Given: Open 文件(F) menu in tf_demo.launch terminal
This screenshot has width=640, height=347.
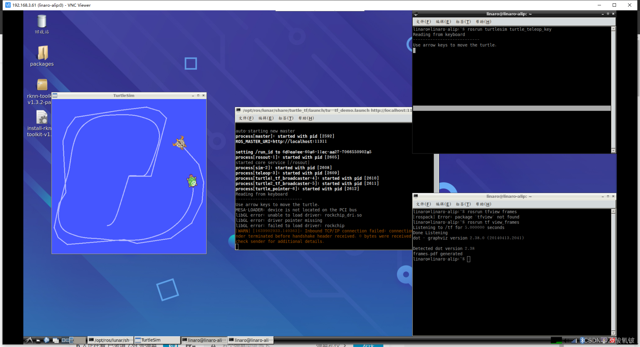Looking at the screenshot, I should click(246, 118).
